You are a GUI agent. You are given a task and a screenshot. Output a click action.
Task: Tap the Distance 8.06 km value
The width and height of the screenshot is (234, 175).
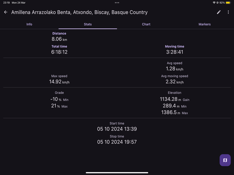(59, 39)
